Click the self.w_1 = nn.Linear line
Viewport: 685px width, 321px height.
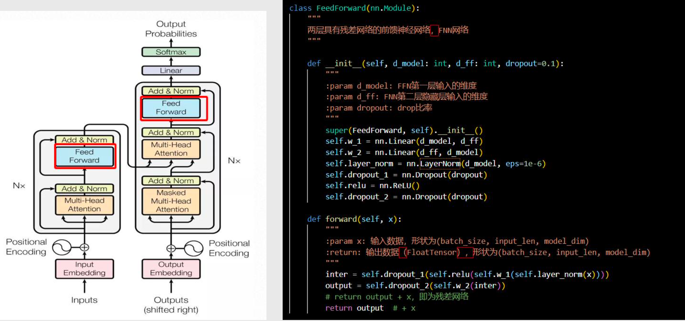click(x=404, y=141)
